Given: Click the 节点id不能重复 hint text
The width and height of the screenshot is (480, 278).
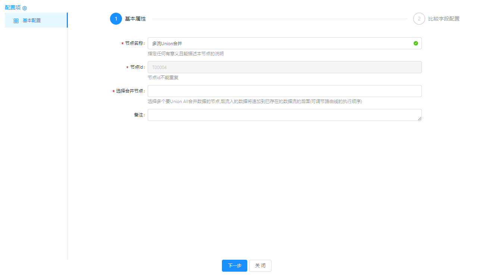Looking at the screenshot, I should click(x=163, y=78).
